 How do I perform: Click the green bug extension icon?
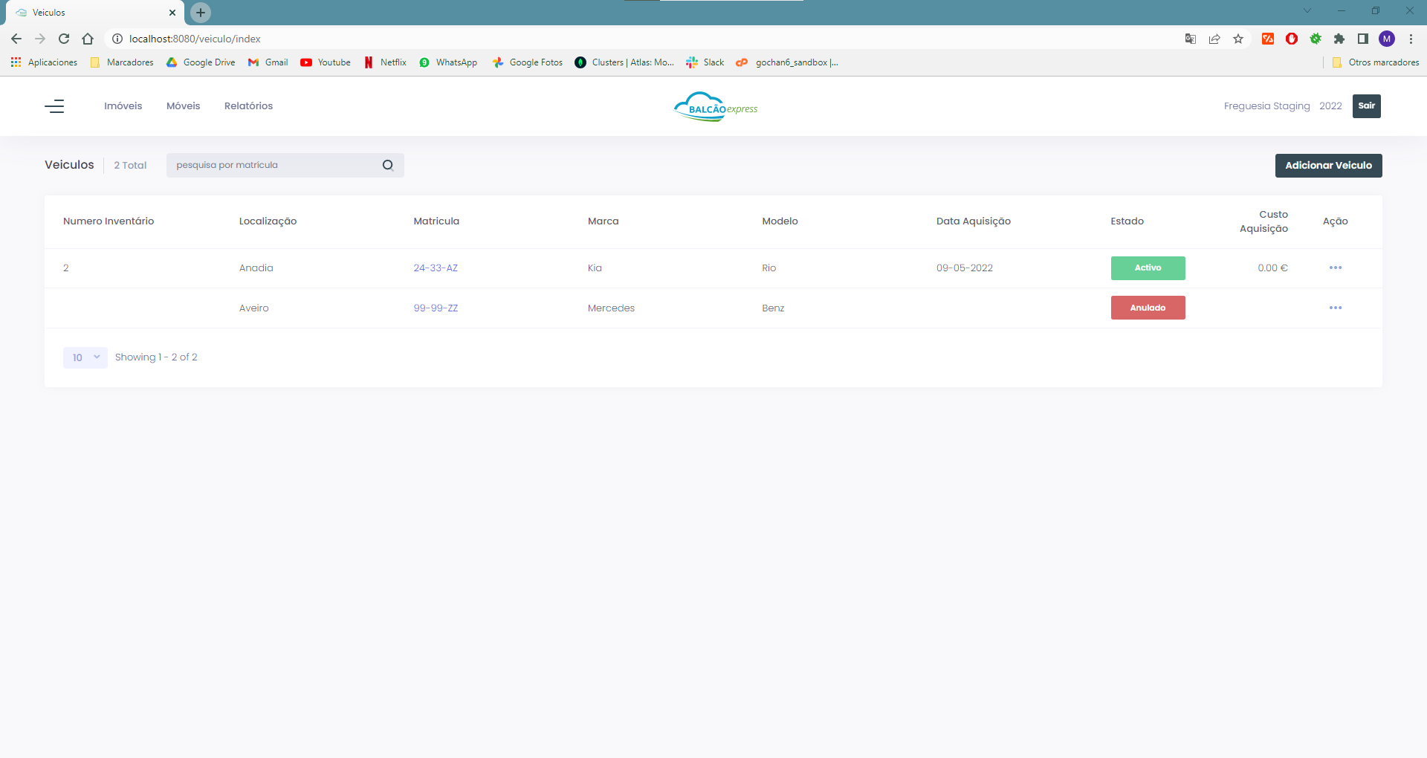point(1316,39)
